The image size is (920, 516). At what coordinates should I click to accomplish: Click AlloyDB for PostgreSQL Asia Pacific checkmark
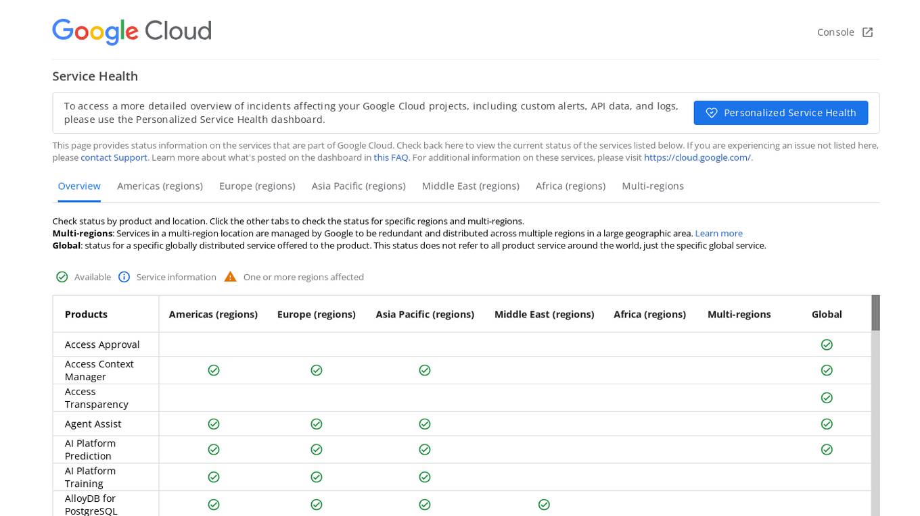tap(425, 505)
